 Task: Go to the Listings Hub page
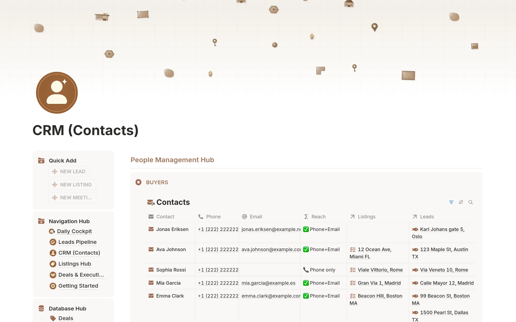[x=75, y=264]
